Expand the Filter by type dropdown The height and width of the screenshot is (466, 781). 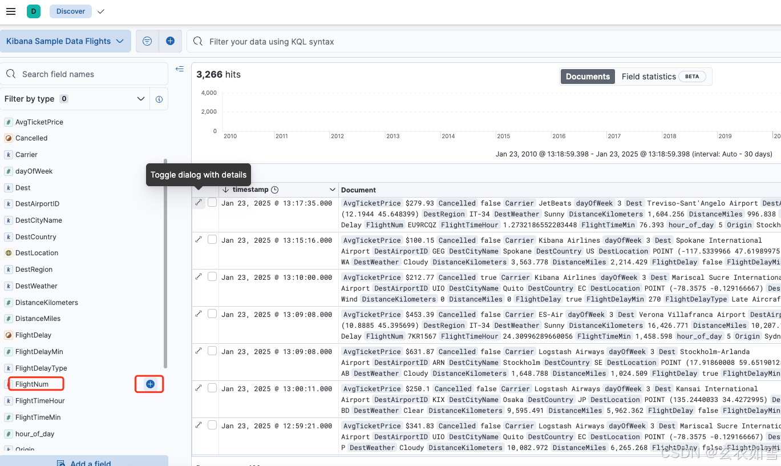coord(75,99)
